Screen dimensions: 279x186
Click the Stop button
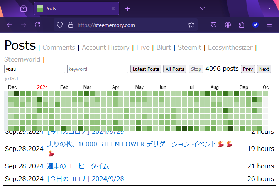(x=196, y=69)
